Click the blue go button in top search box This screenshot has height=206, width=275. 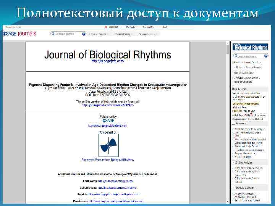click(84, 34)
